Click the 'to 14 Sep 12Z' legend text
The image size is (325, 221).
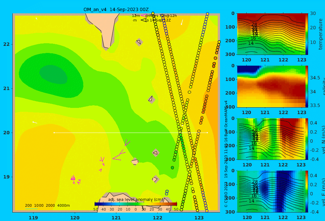tap(158, 20)
